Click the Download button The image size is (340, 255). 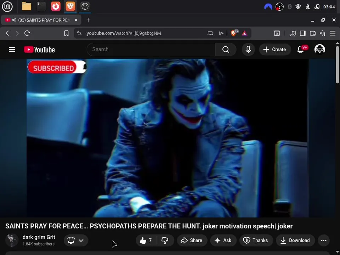click(x=295, y=240)
